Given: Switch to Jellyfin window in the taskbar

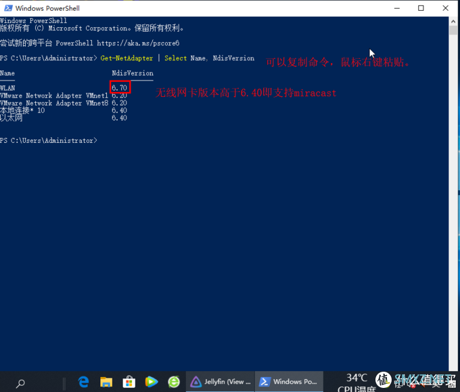Looking at the screenshot, I should (221, 381).
